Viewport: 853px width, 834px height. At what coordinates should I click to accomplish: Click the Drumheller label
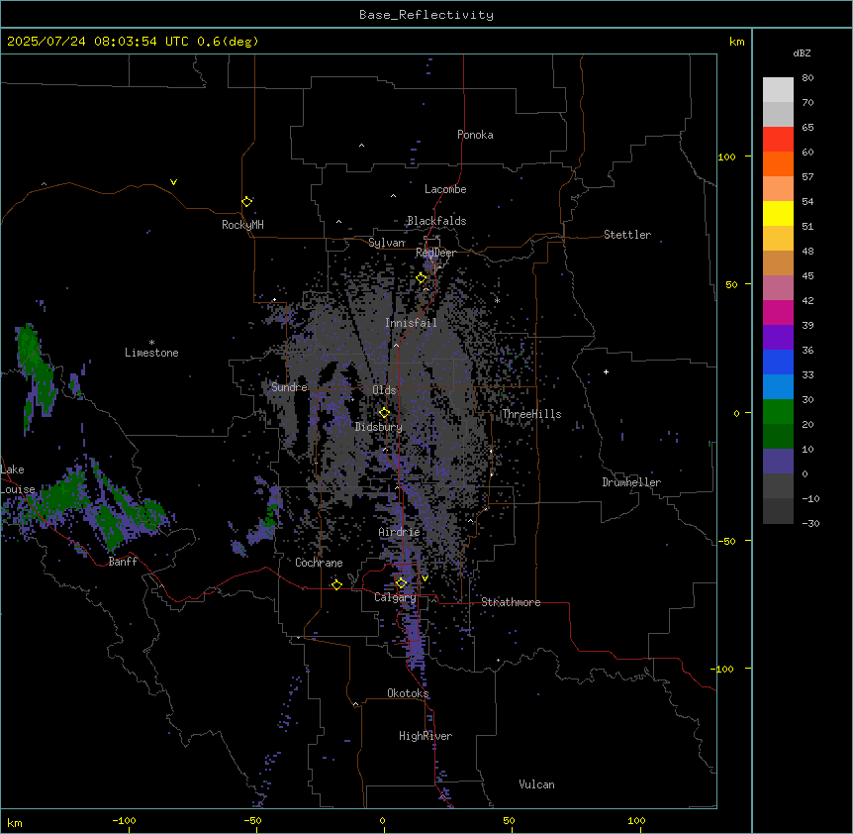point(631,482)
